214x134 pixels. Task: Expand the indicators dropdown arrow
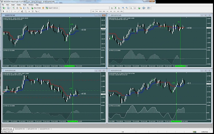tap(141, 8)
